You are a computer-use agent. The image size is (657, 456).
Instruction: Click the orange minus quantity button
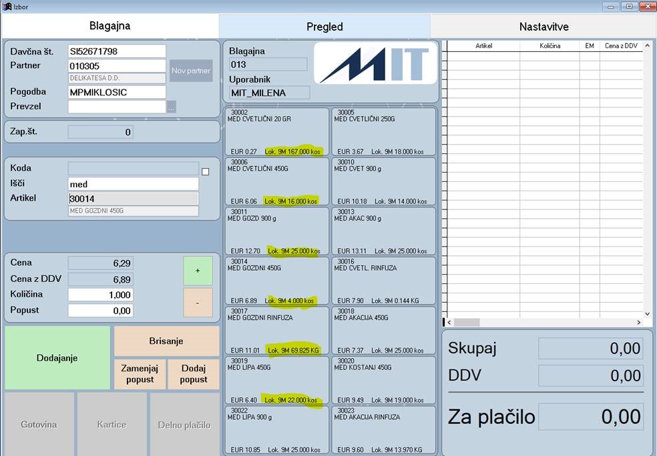[198, 303]
